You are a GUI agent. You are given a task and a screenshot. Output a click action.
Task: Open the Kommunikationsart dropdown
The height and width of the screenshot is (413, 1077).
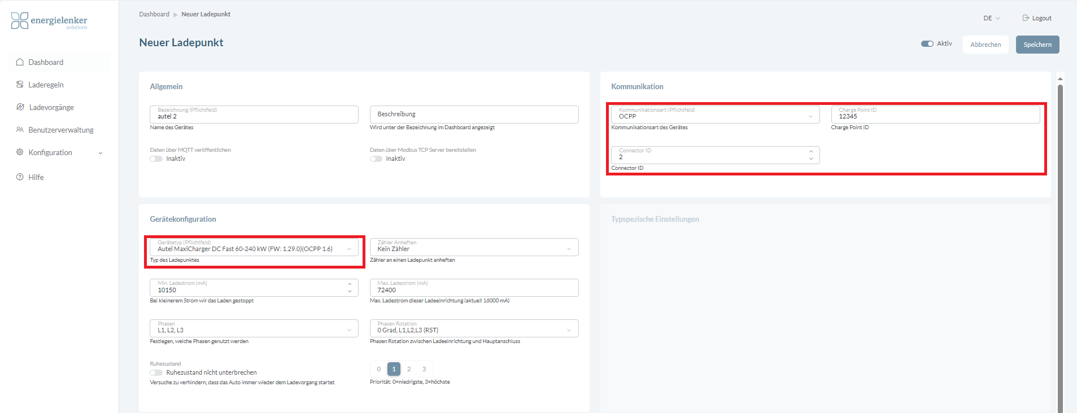click(714, 115)
